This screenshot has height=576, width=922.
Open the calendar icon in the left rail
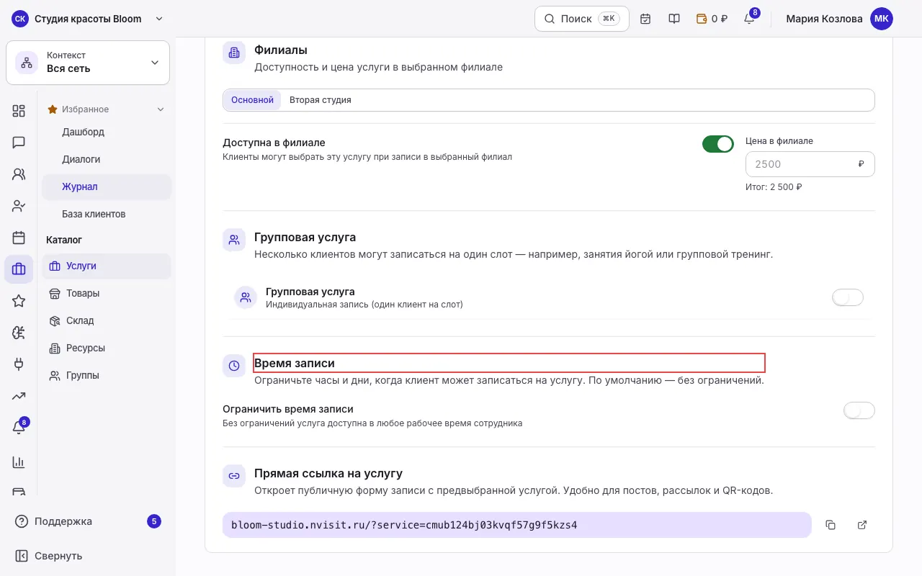(19, 238)
